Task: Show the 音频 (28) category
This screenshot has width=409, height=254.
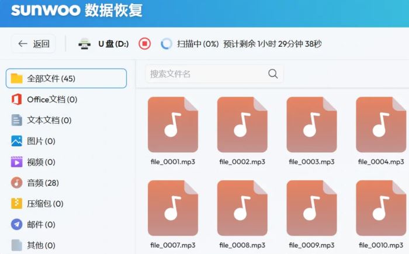Action: click(66, 183)
